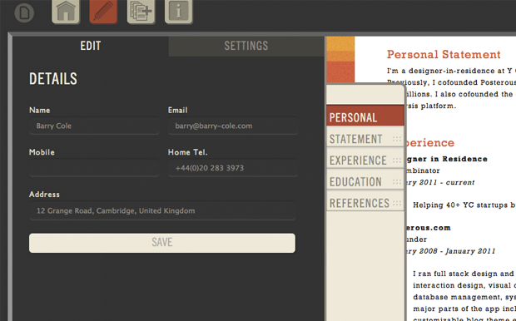
Task: Switch to the SETTINGS tab
Action: [246, 46]
